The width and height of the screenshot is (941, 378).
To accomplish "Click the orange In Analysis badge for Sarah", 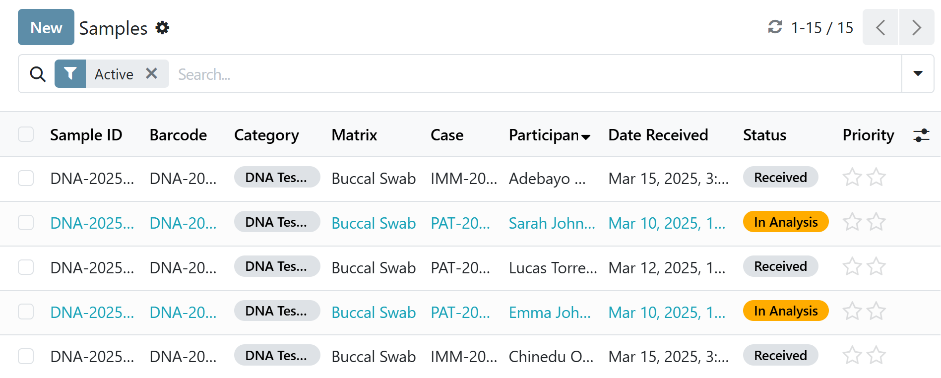I will (x=785, y=222).
